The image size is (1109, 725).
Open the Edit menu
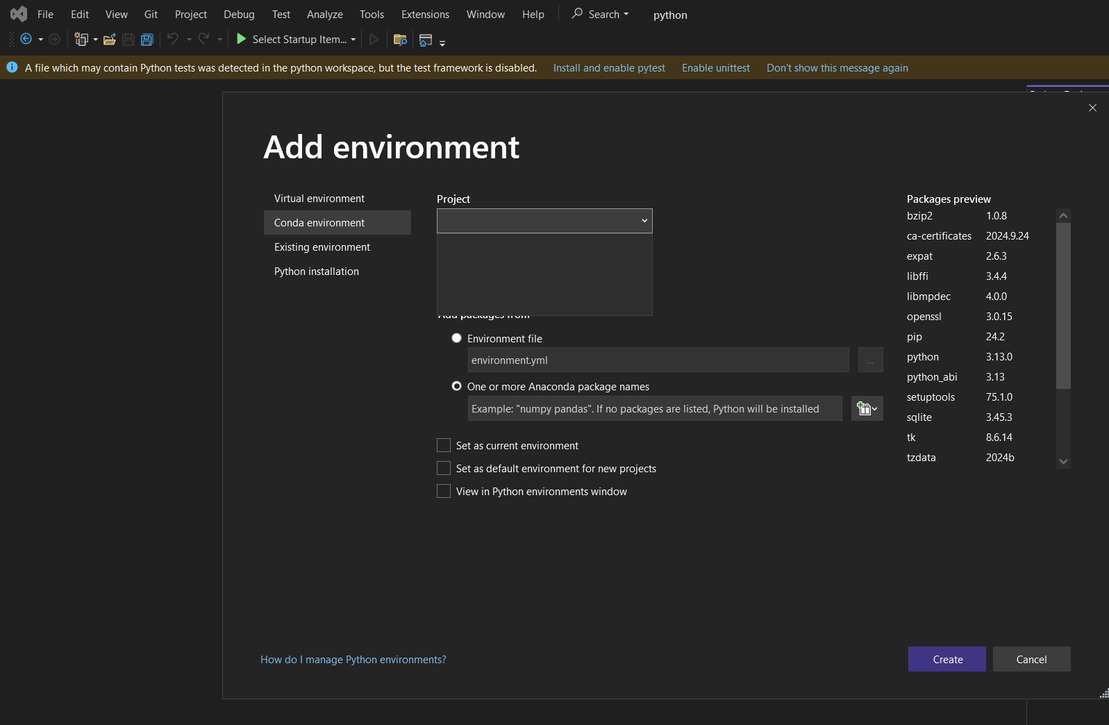[x=80, y=14]
